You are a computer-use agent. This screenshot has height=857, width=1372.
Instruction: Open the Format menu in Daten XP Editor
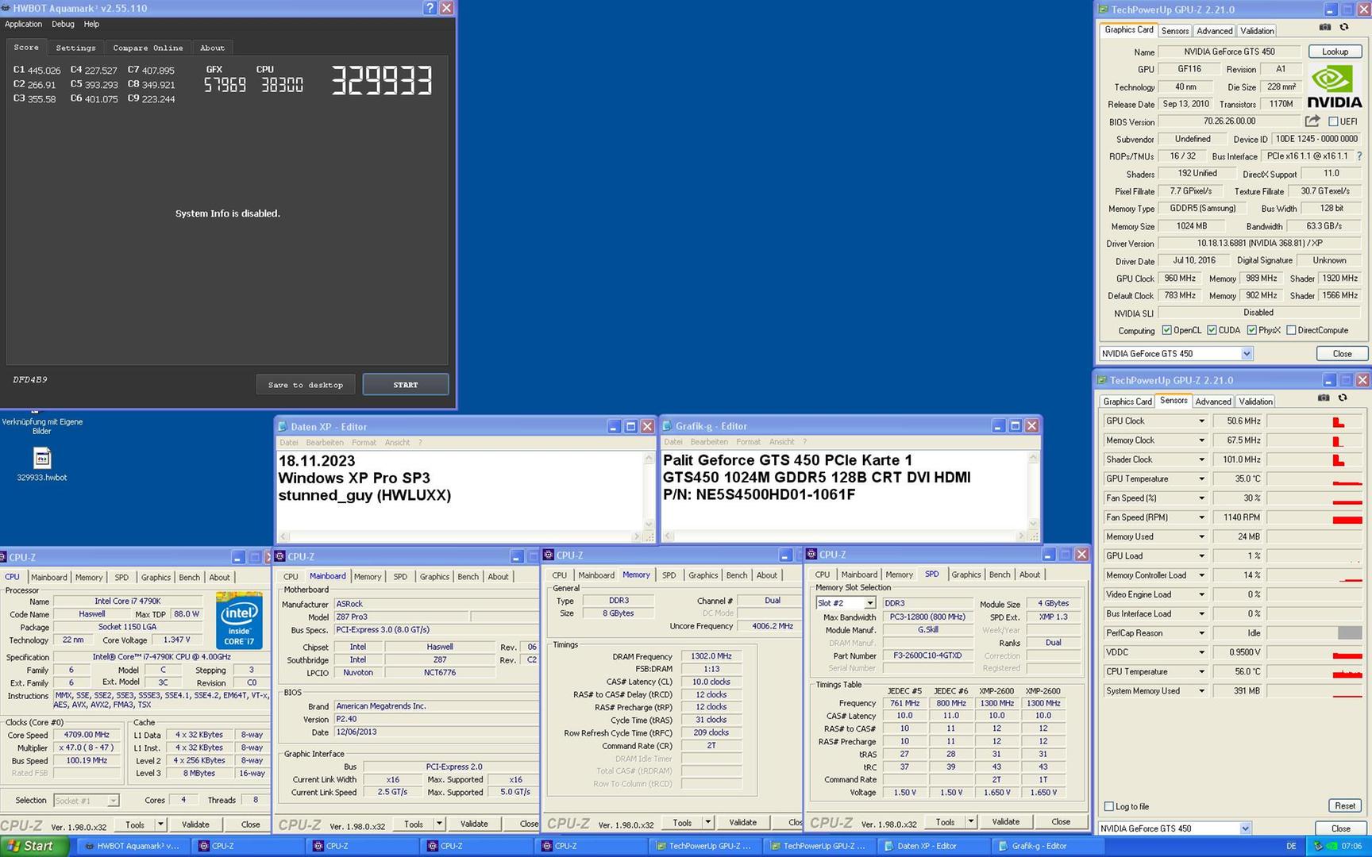(x=364, y=443)
